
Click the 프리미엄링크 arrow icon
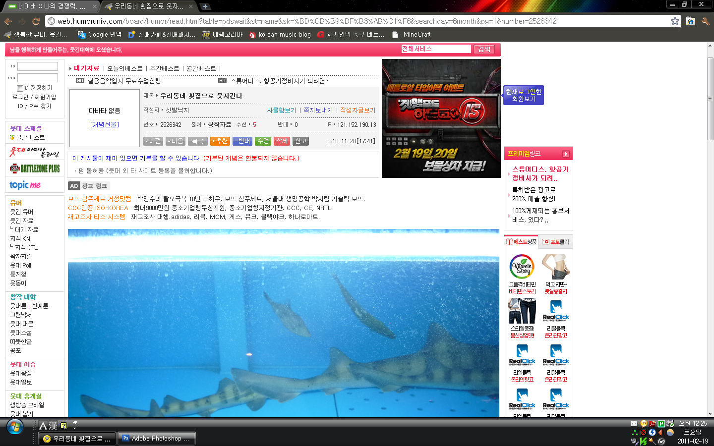coord(566,154)
